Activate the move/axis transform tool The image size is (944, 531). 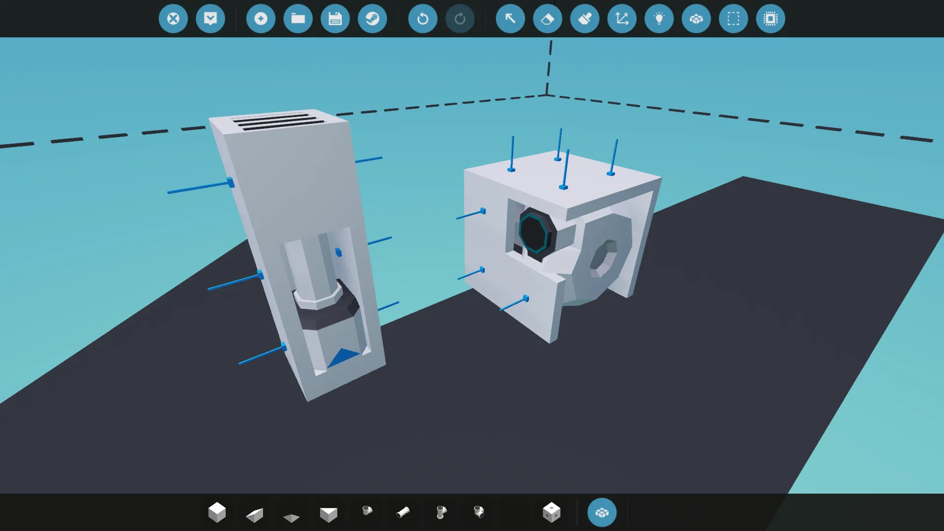622,19
